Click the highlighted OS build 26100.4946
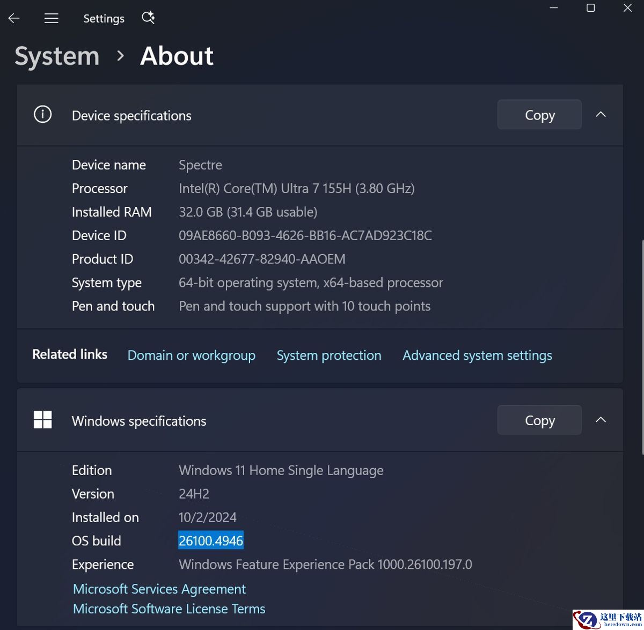644x630 pixels. pyautogui.click(x=211, y=541)
